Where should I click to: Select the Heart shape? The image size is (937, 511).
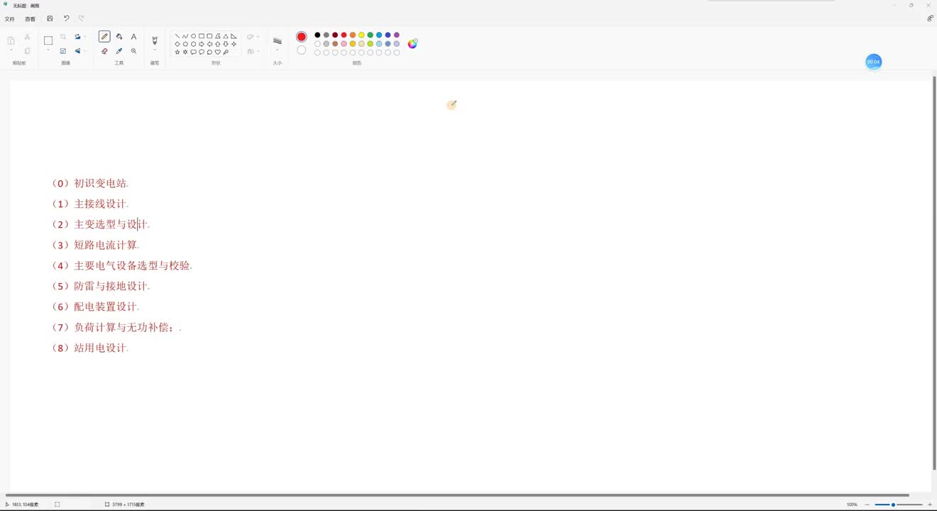pos(218,52)
